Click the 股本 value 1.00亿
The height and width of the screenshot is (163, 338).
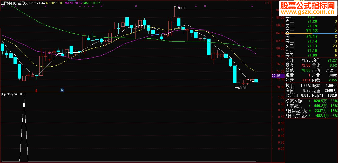(x=332, y=86)
